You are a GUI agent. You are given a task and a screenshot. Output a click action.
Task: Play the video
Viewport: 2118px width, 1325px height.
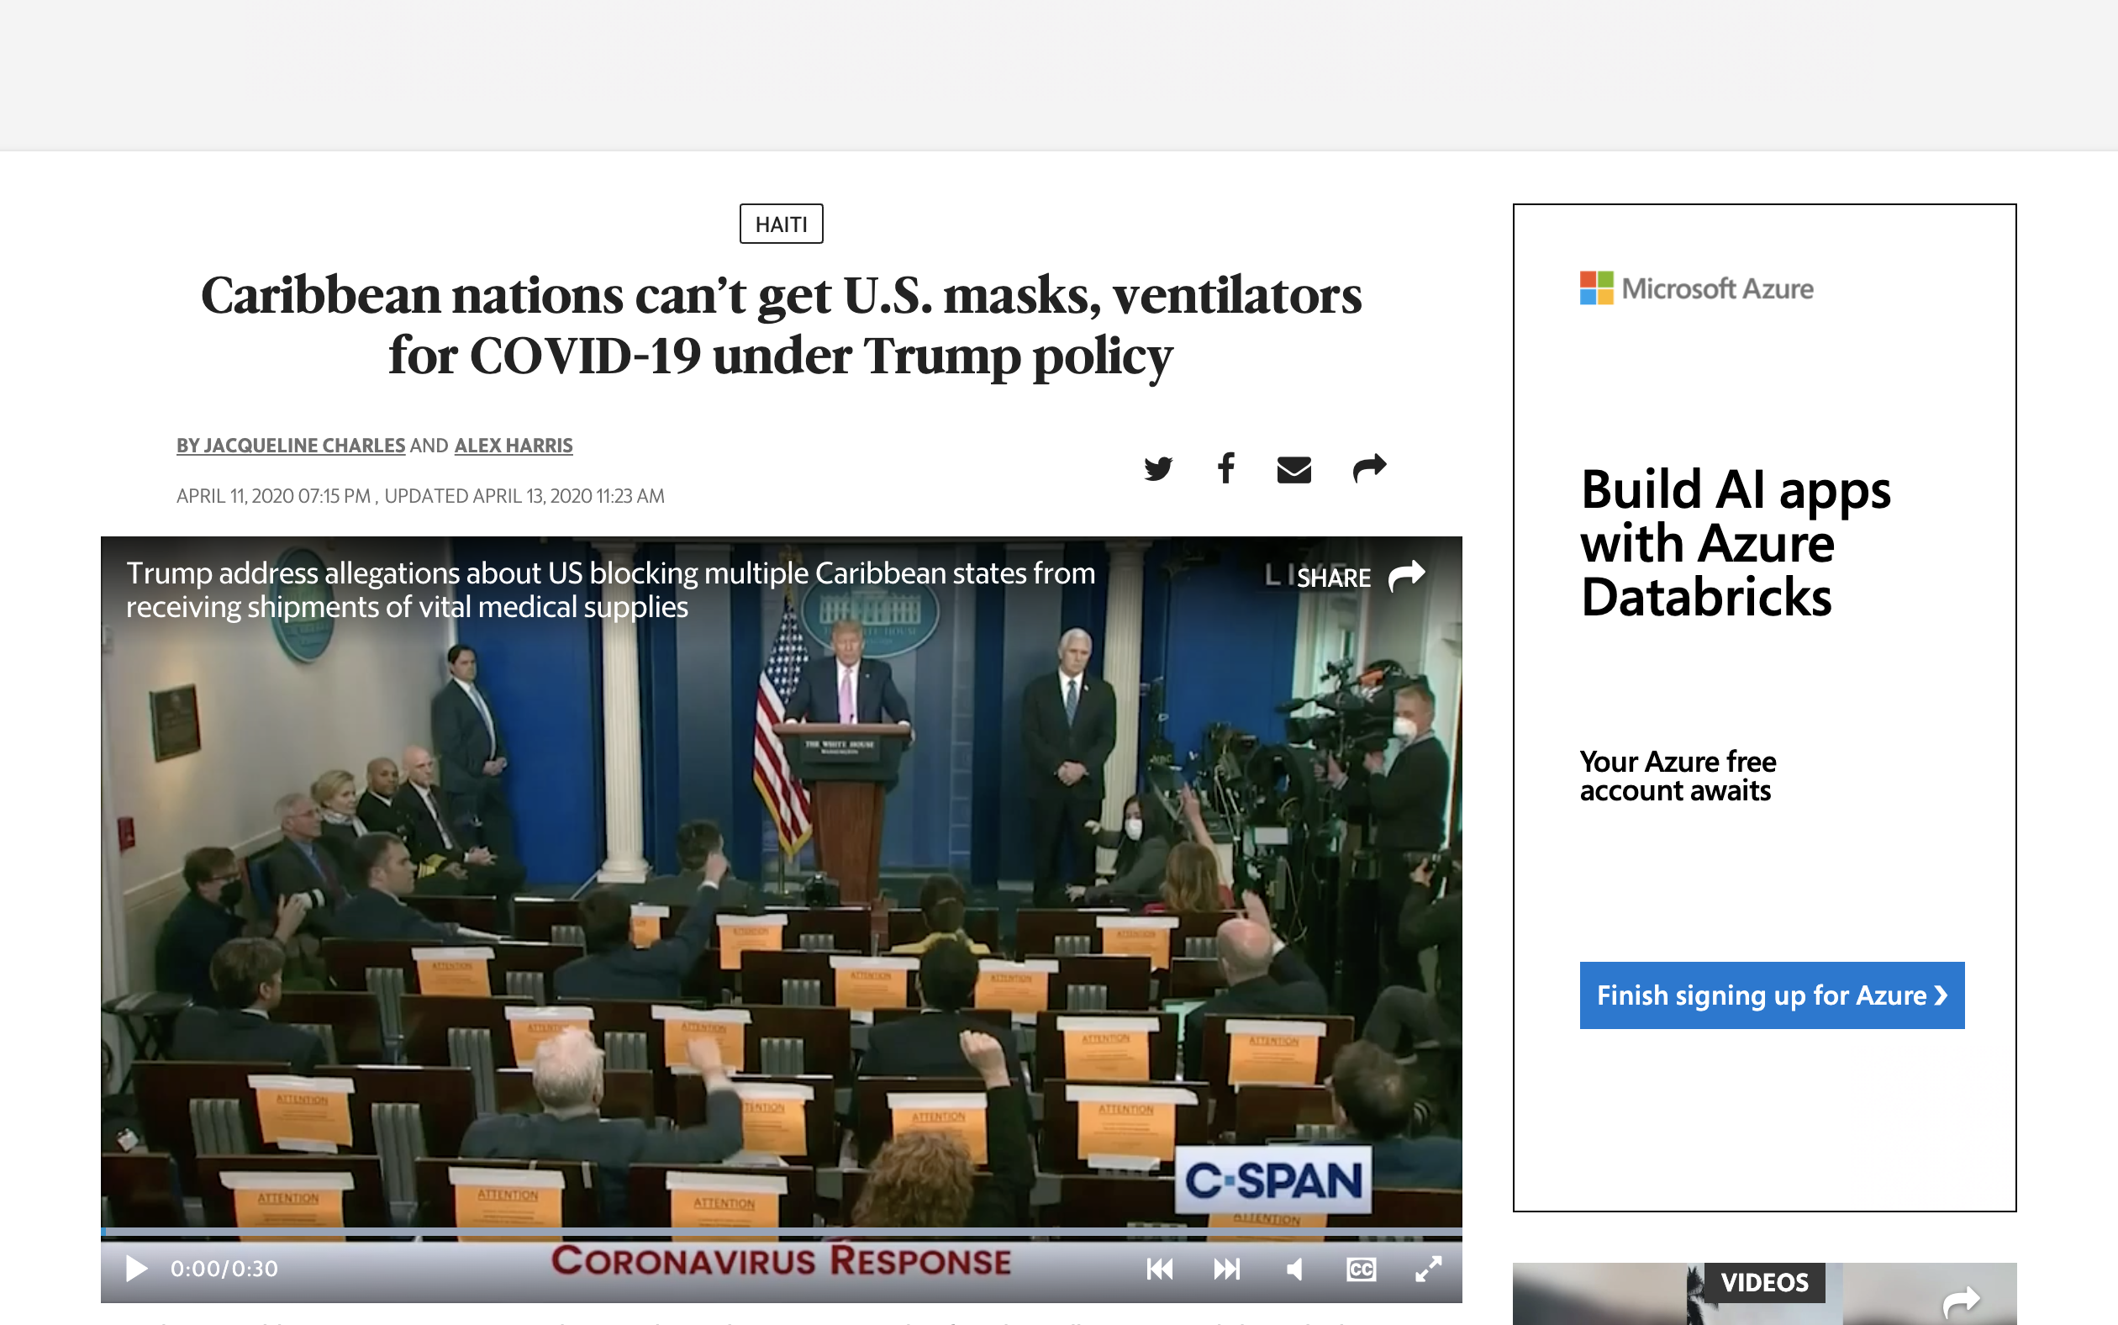pos(136,1268)
